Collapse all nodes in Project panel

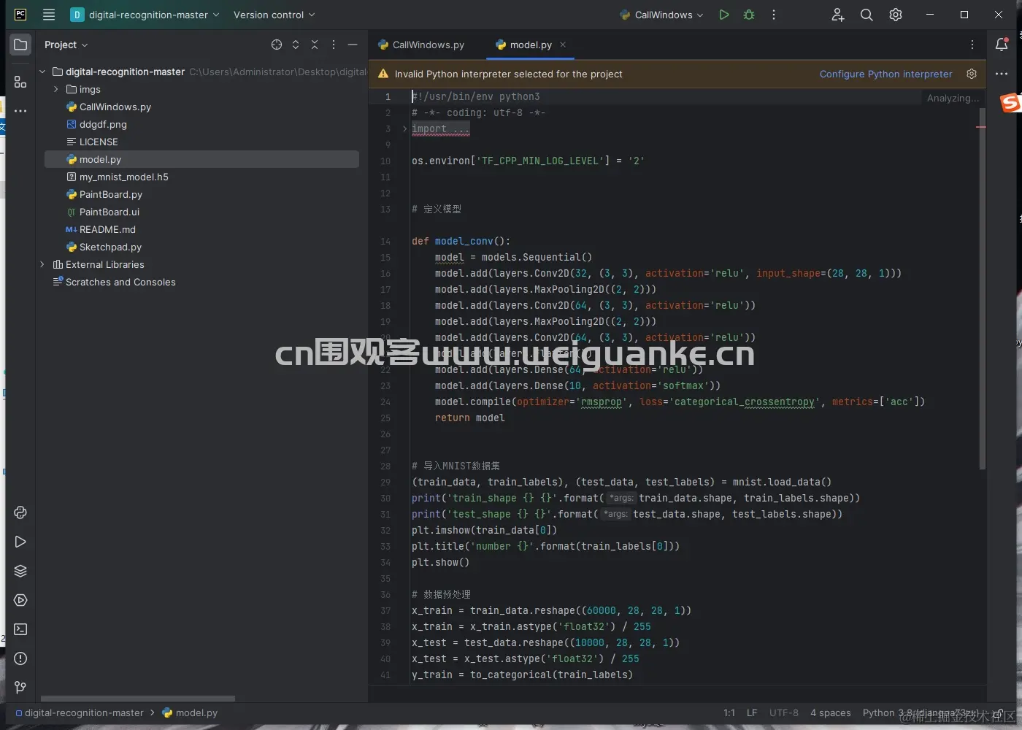coord(315,45)
